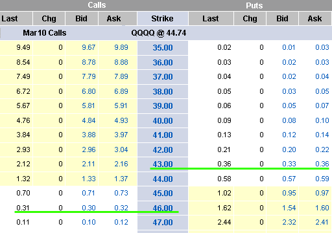Click put bid 0.95 for strike 45
Screen dimensions: 332x233
click(x=289, y=193)
